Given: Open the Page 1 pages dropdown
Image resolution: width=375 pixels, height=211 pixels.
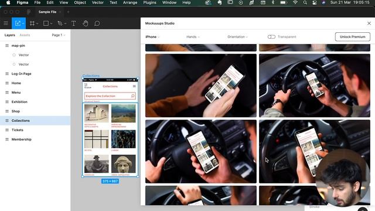Looking at the screenshot, I should [x=59, y=35].
